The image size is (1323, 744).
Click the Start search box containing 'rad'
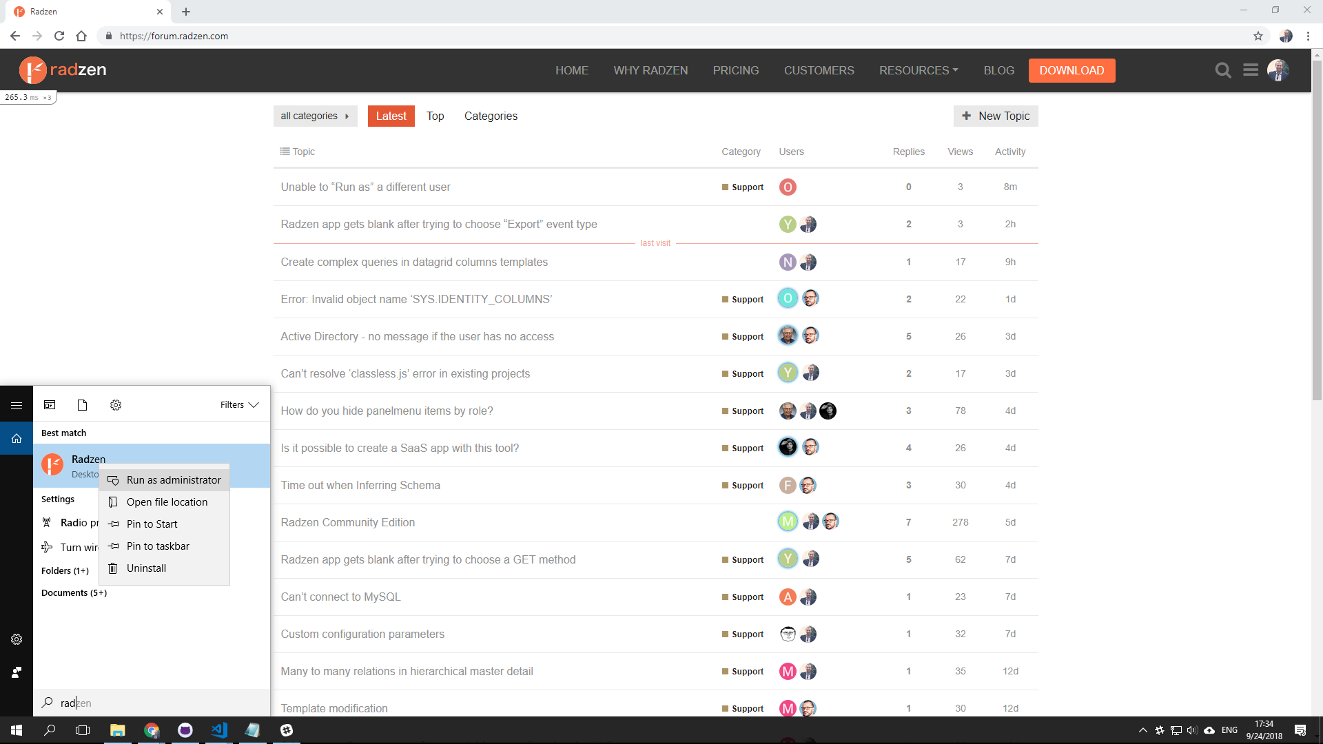pyautogui.click(x=152, y=703)
